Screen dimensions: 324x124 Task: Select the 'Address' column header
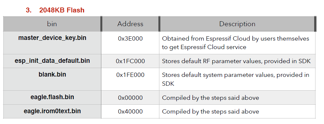pyautogui.click(x=130, y=24)
